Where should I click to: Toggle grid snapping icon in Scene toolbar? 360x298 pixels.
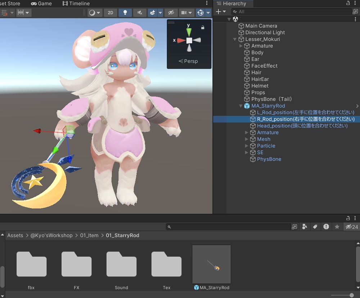pyautogui.click(x=4, y=13)
